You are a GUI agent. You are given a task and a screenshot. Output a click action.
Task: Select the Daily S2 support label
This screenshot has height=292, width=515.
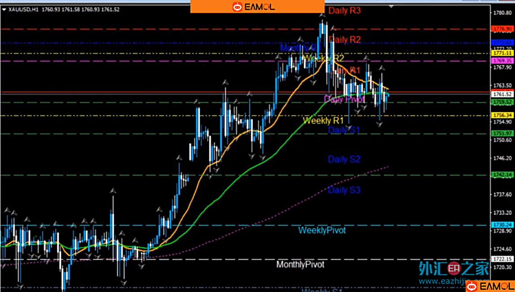click(344, 159)
